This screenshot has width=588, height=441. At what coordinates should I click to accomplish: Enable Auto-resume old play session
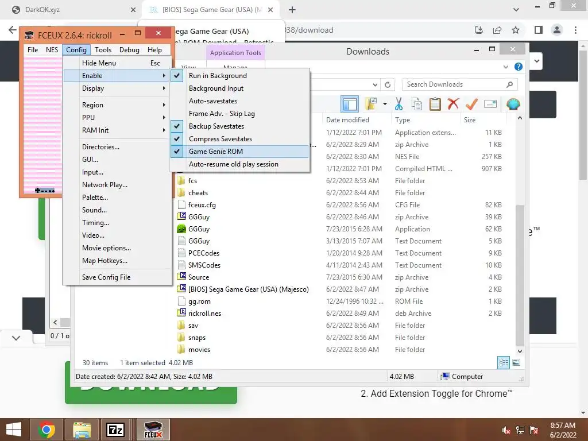(239, 164)
